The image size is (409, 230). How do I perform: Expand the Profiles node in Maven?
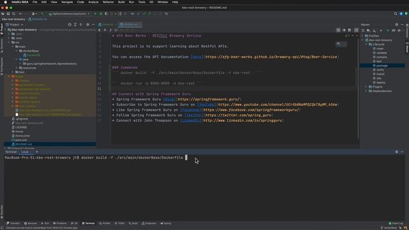pyautogui.click(x=362, y=36)
